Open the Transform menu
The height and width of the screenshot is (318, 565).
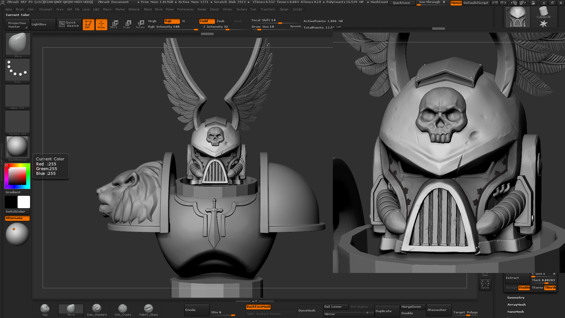click(x=268, y=9)
